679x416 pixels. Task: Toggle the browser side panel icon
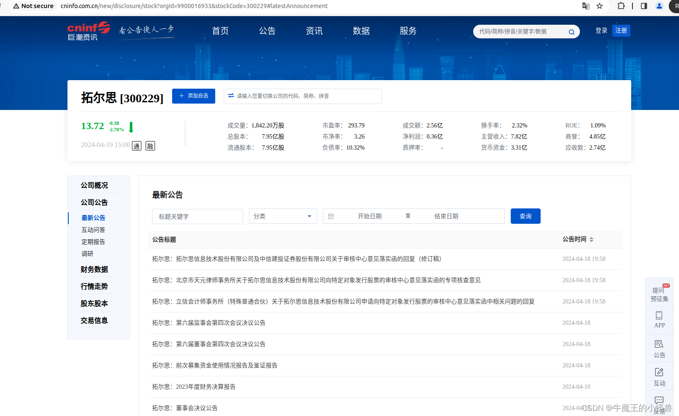pyautogui.click(x=644, y=6)
